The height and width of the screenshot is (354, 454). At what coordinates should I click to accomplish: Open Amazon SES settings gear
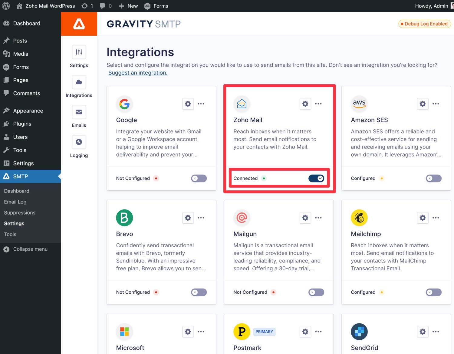point(423,104)
